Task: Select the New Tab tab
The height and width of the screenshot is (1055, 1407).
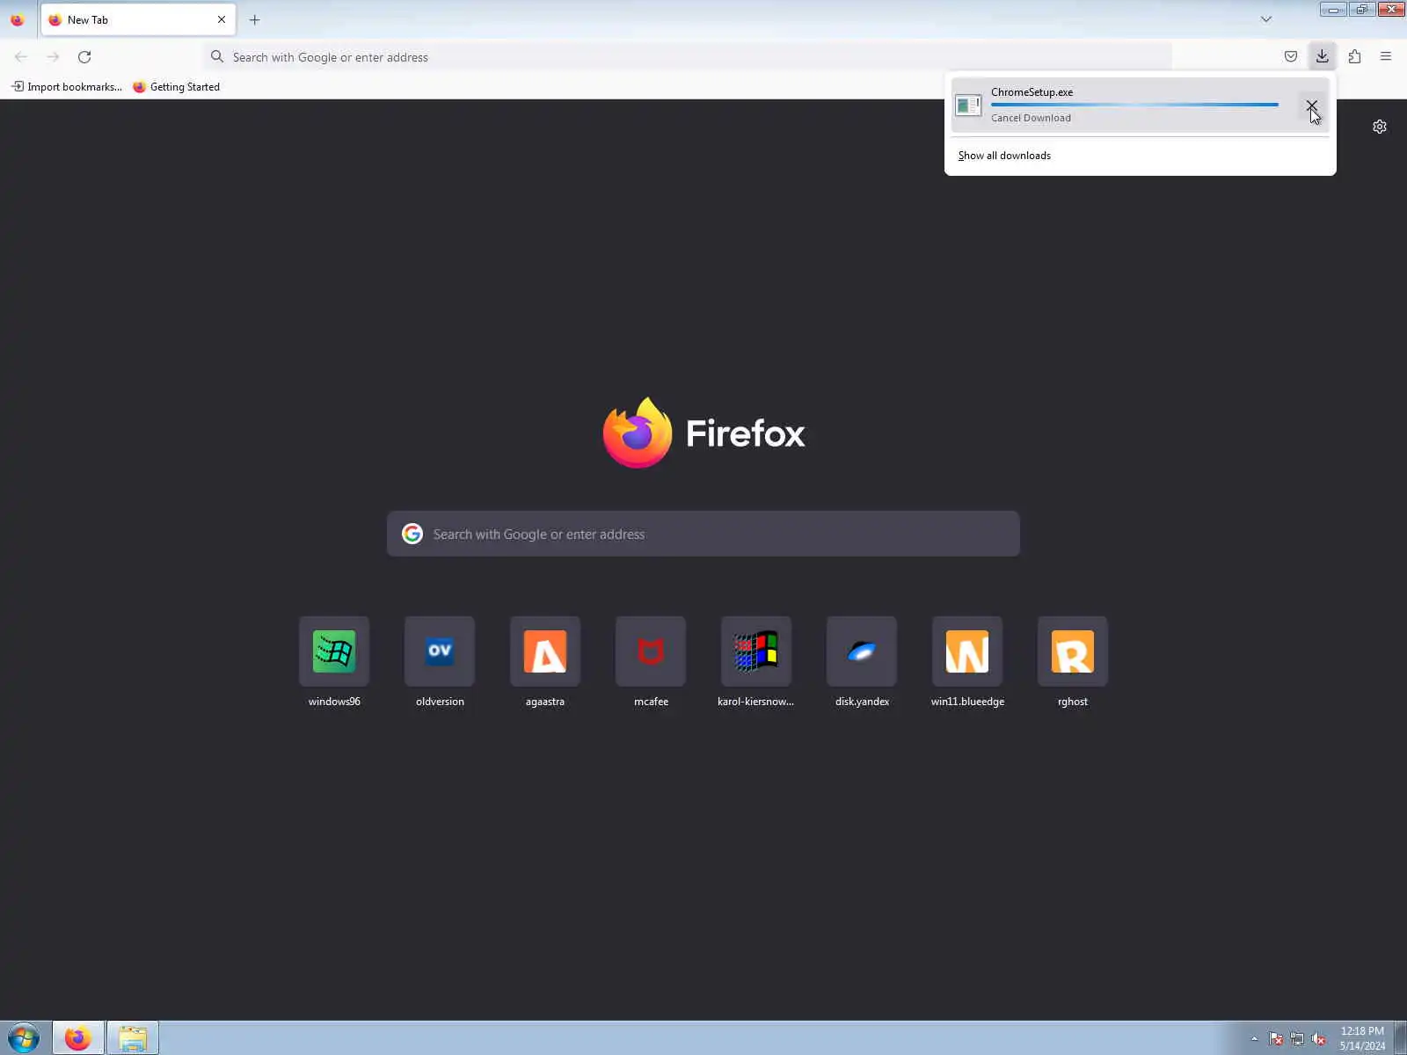Action: point(138,19)
